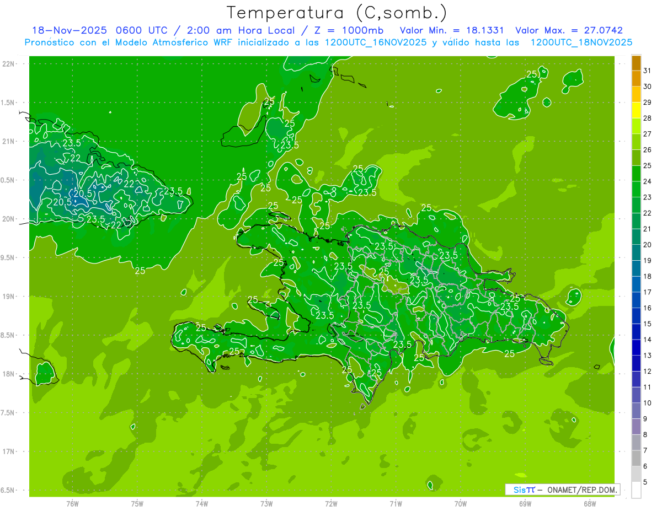
Task: Click the legend value 22
Action: point(648,213)
